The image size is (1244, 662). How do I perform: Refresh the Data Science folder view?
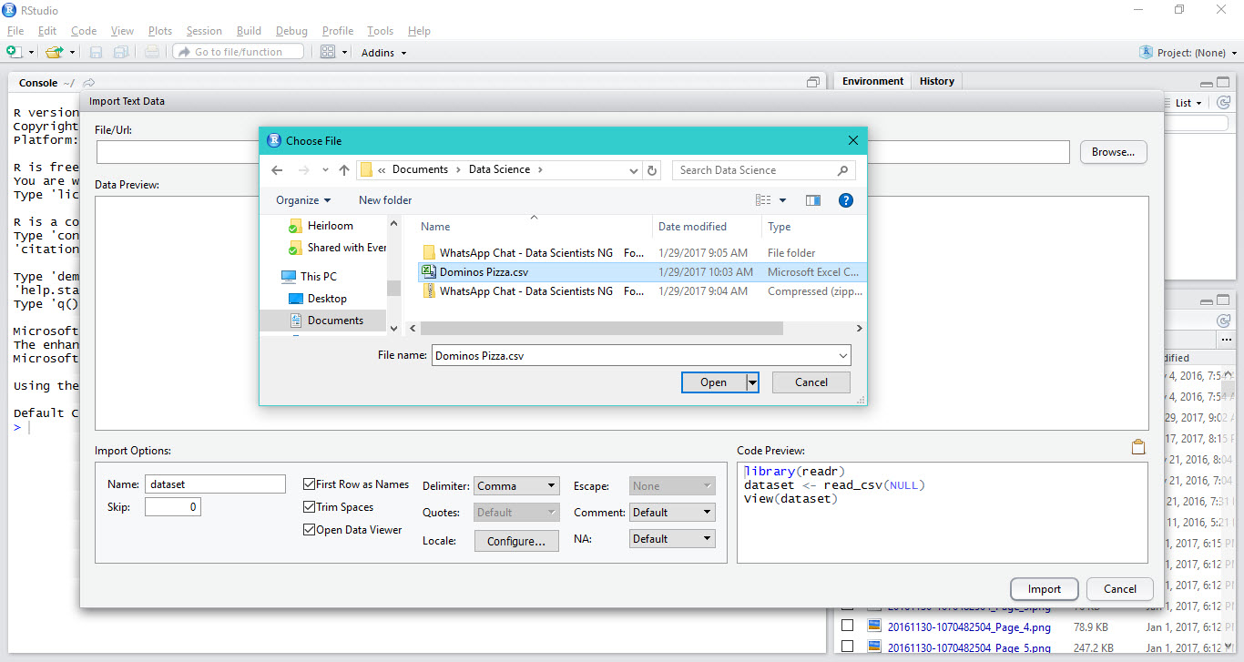coord(652,170)
